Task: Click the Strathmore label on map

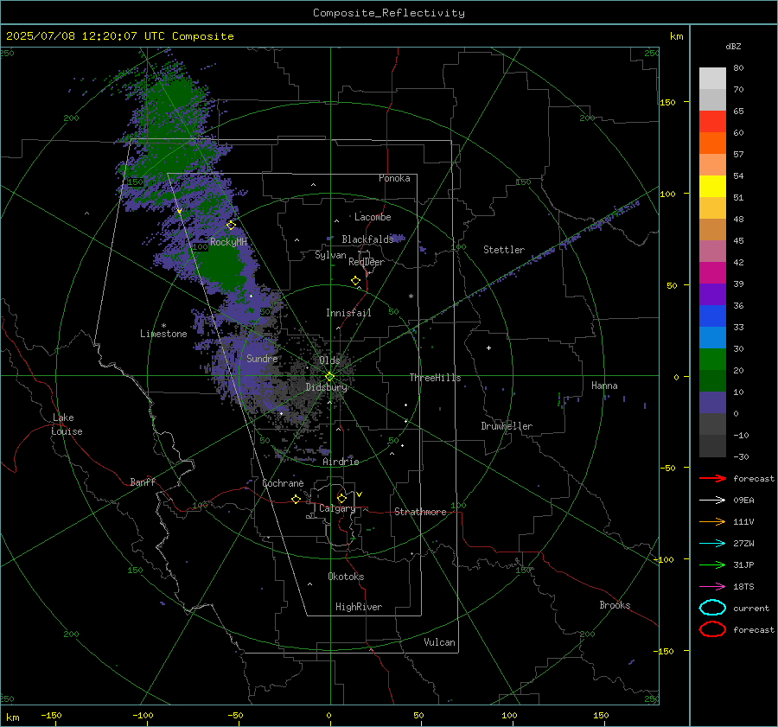Action: [420, 512]
